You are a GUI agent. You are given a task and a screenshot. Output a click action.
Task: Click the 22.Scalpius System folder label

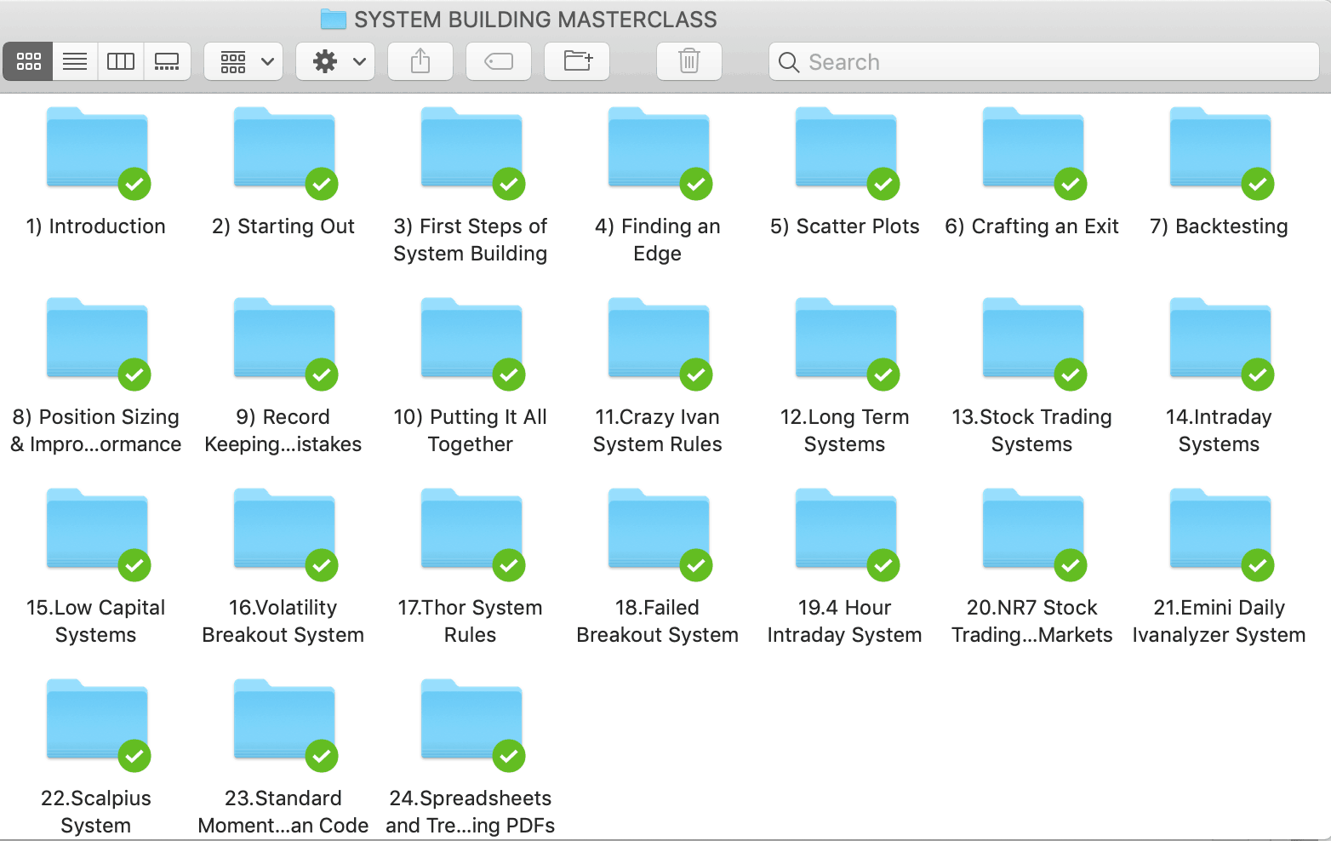[x=96, y=811]
